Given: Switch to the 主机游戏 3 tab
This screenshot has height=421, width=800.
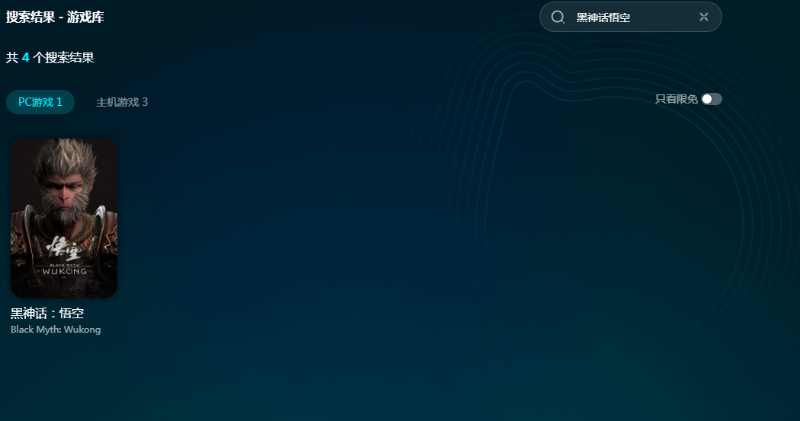Looking at the screenshot, I should [122, 102].
